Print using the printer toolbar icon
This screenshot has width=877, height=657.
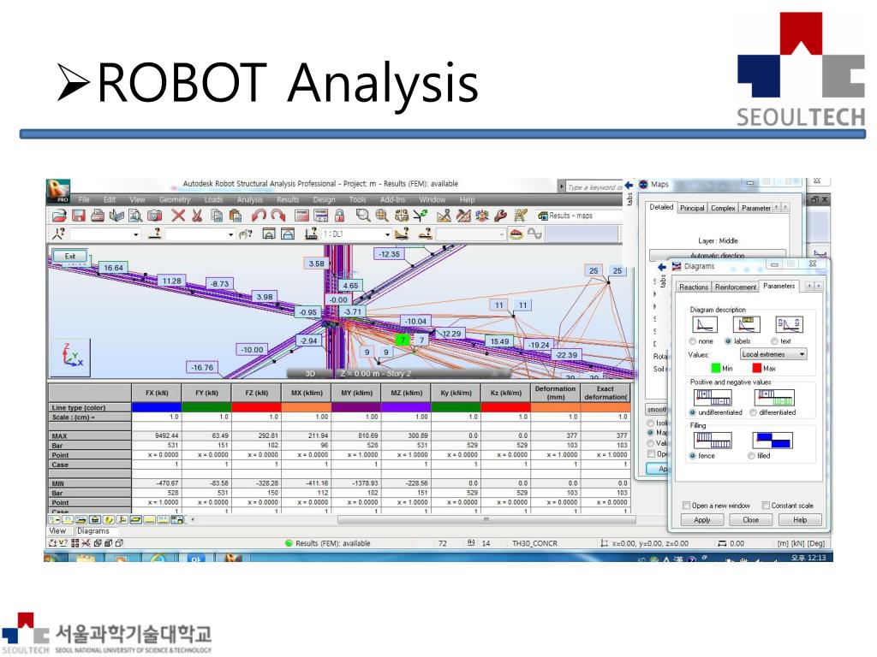click(x=98, y=216)
